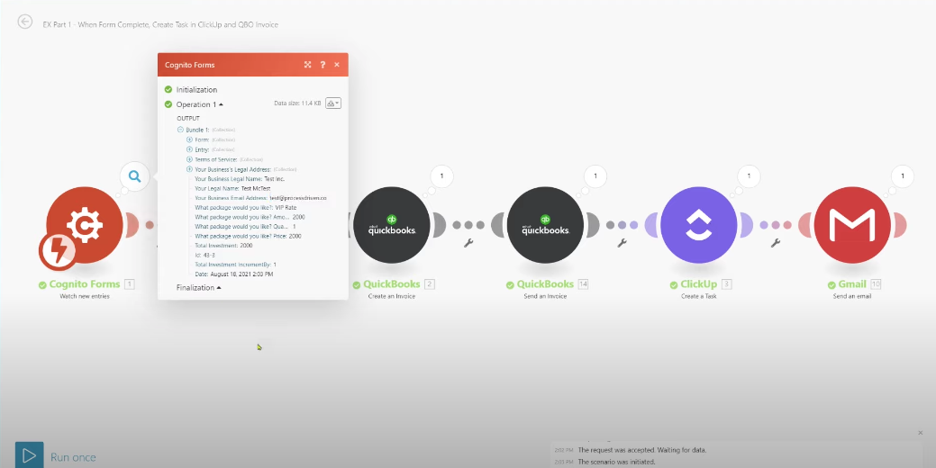The height and width of the screenshot is (468, 936).
Task: Open the Cognito Forms module
Action: [85, 225]
